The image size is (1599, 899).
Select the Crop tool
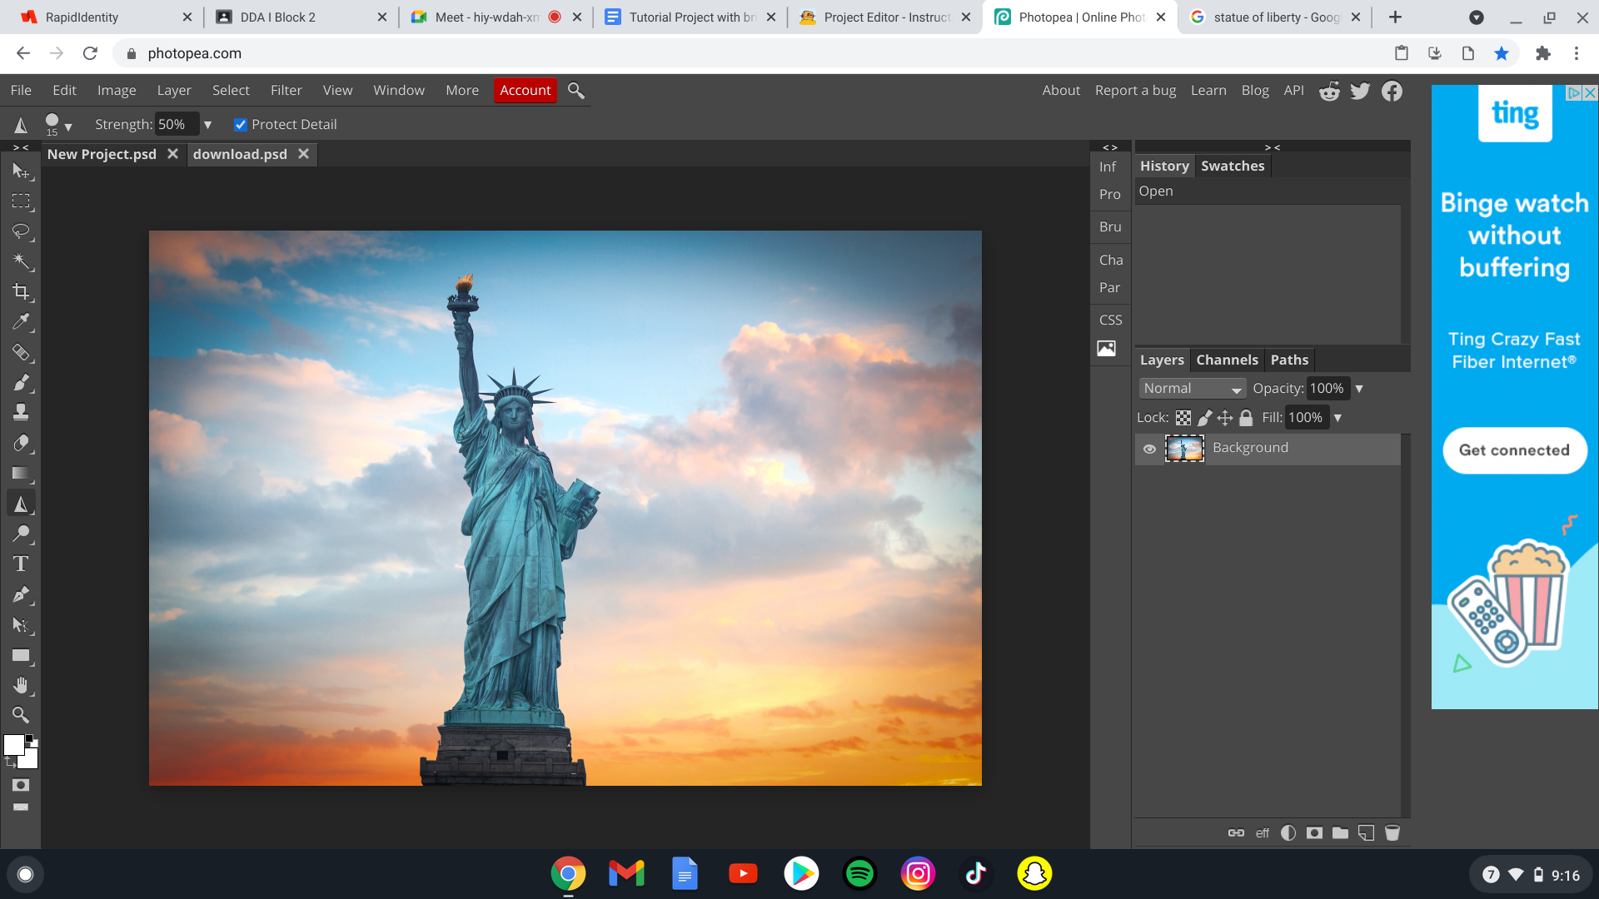21,291
